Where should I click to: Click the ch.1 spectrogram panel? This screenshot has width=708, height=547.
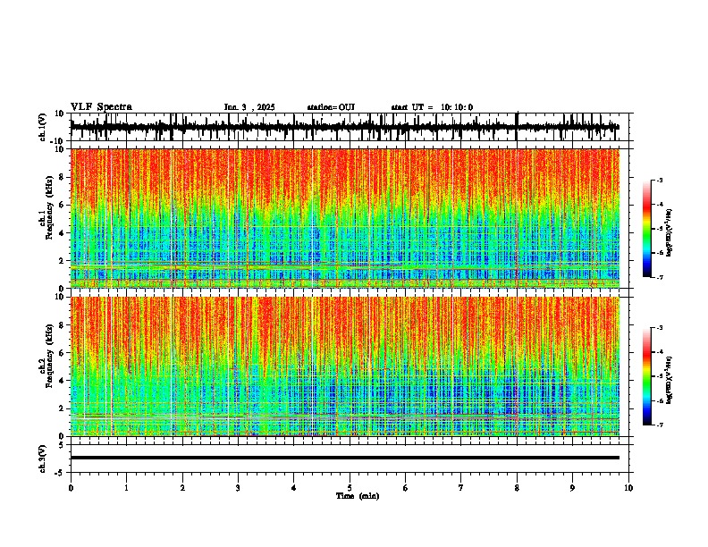point(345,218)
